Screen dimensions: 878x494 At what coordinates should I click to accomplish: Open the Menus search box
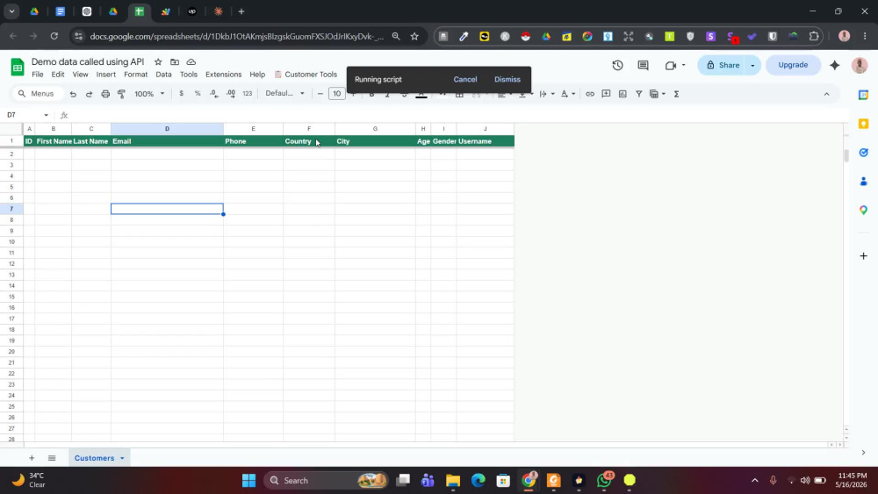click(37, 93)
